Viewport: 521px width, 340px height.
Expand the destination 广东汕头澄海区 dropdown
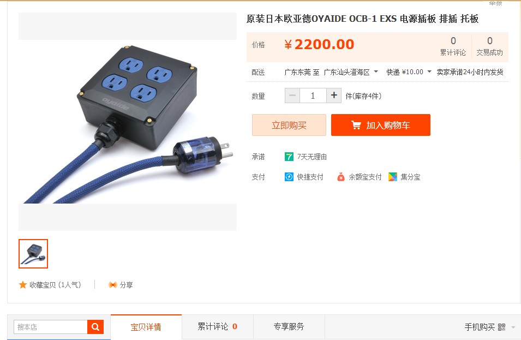tap(376, 71)
